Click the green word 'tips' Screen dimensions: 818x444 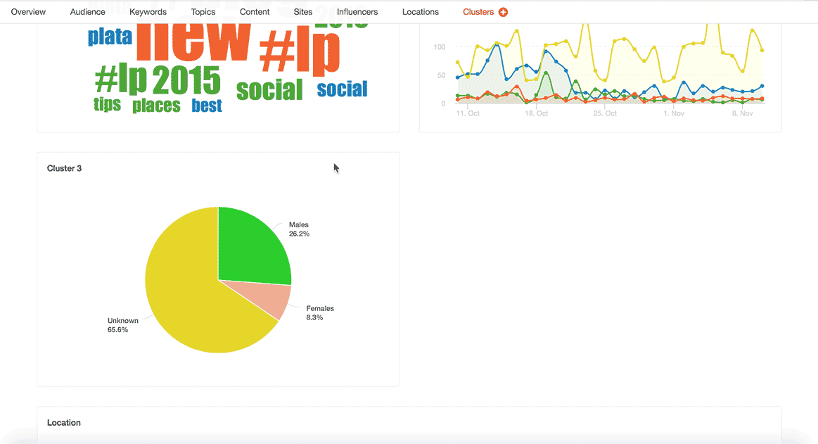tap(107, 105)
